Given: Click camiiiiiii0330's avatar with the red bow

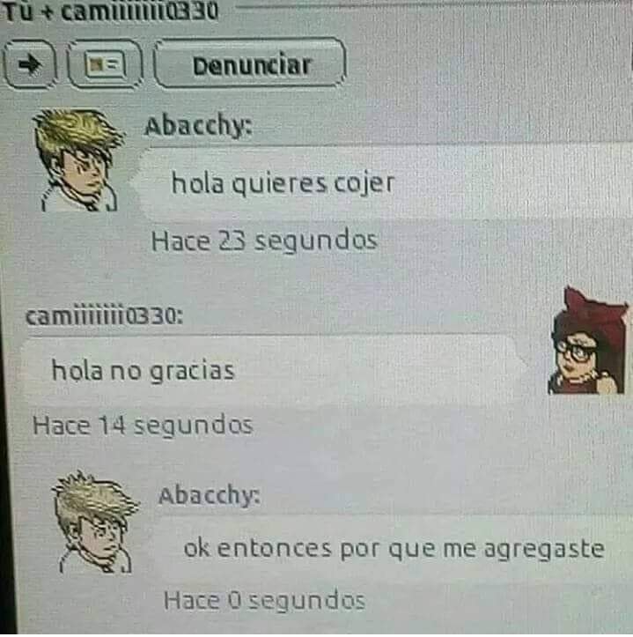Looking at the screenshot, I should [x=588, y=341].
